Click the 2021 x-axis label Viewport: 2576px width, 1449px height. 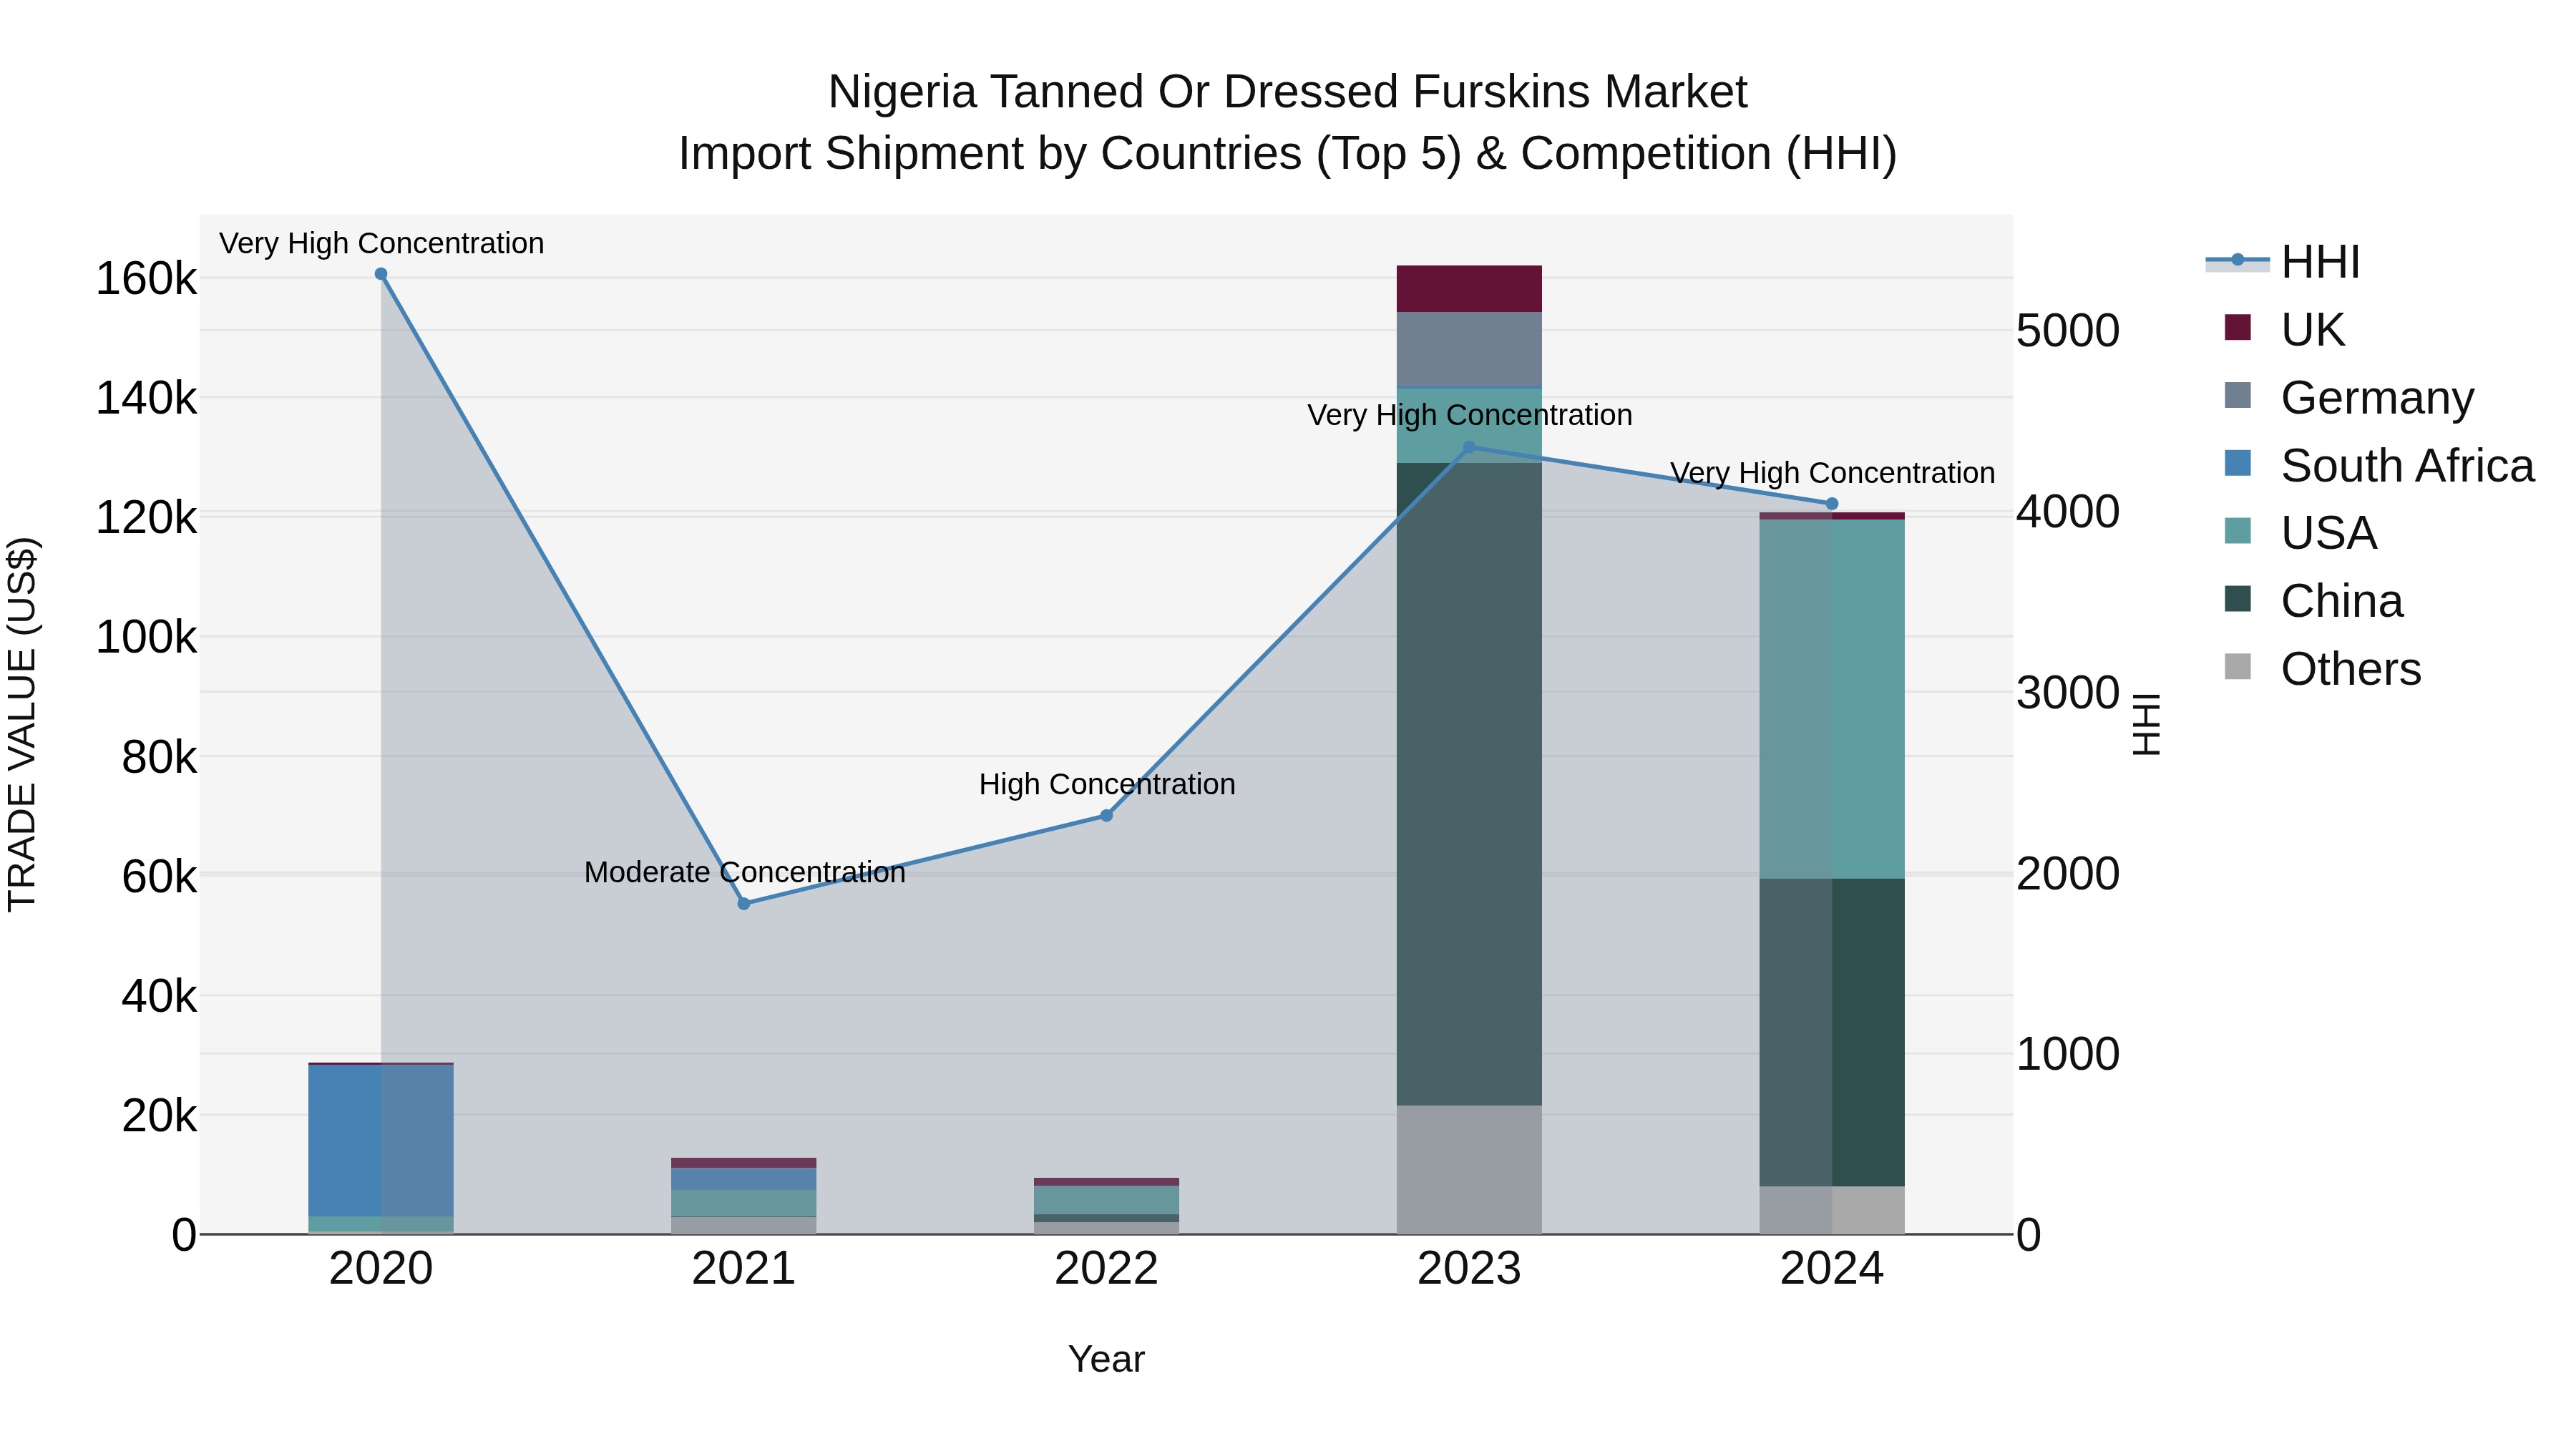point(744,1269)
